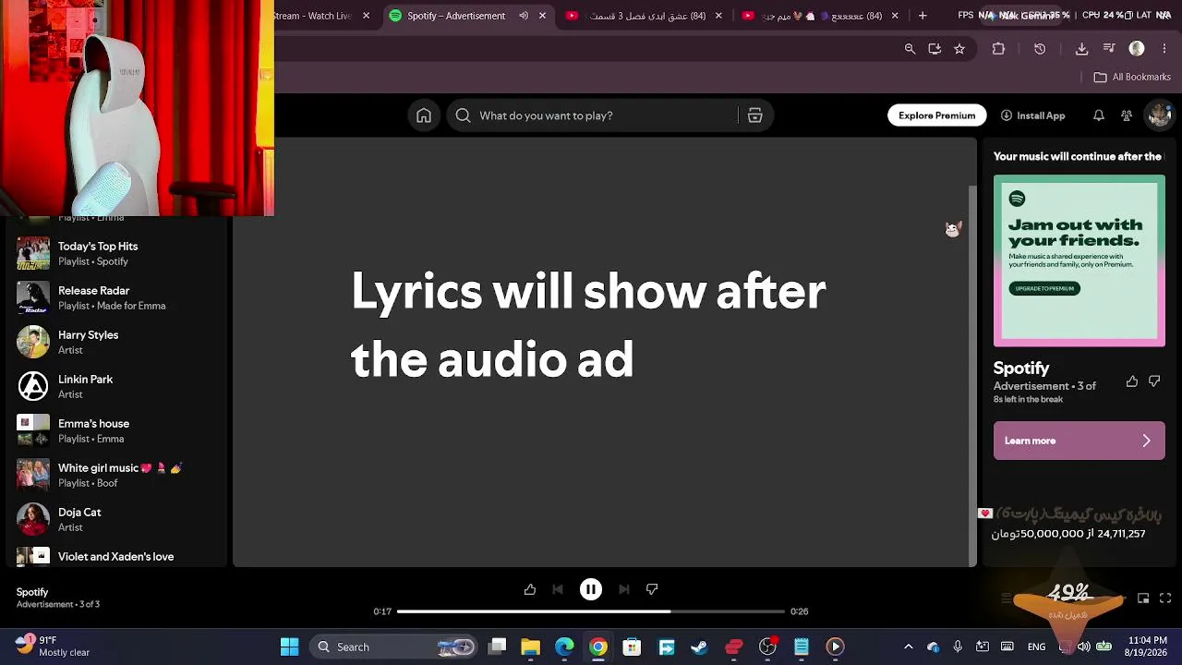1182x665 pixels.
Task: Seek on the playback progress bar
Action: coord(590,611)
